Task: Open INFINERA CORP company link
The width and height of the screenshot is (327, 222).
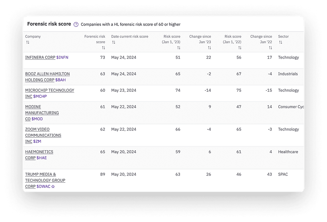Action: coord(40,58)
